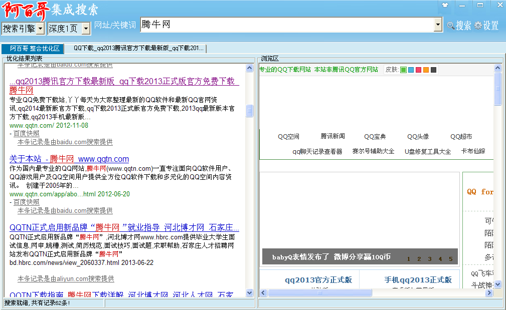Image resolution: width=506 pixels, height=310 pixels.
Task: Click results list scroll up arrow
Action: [x=249, y=68]
